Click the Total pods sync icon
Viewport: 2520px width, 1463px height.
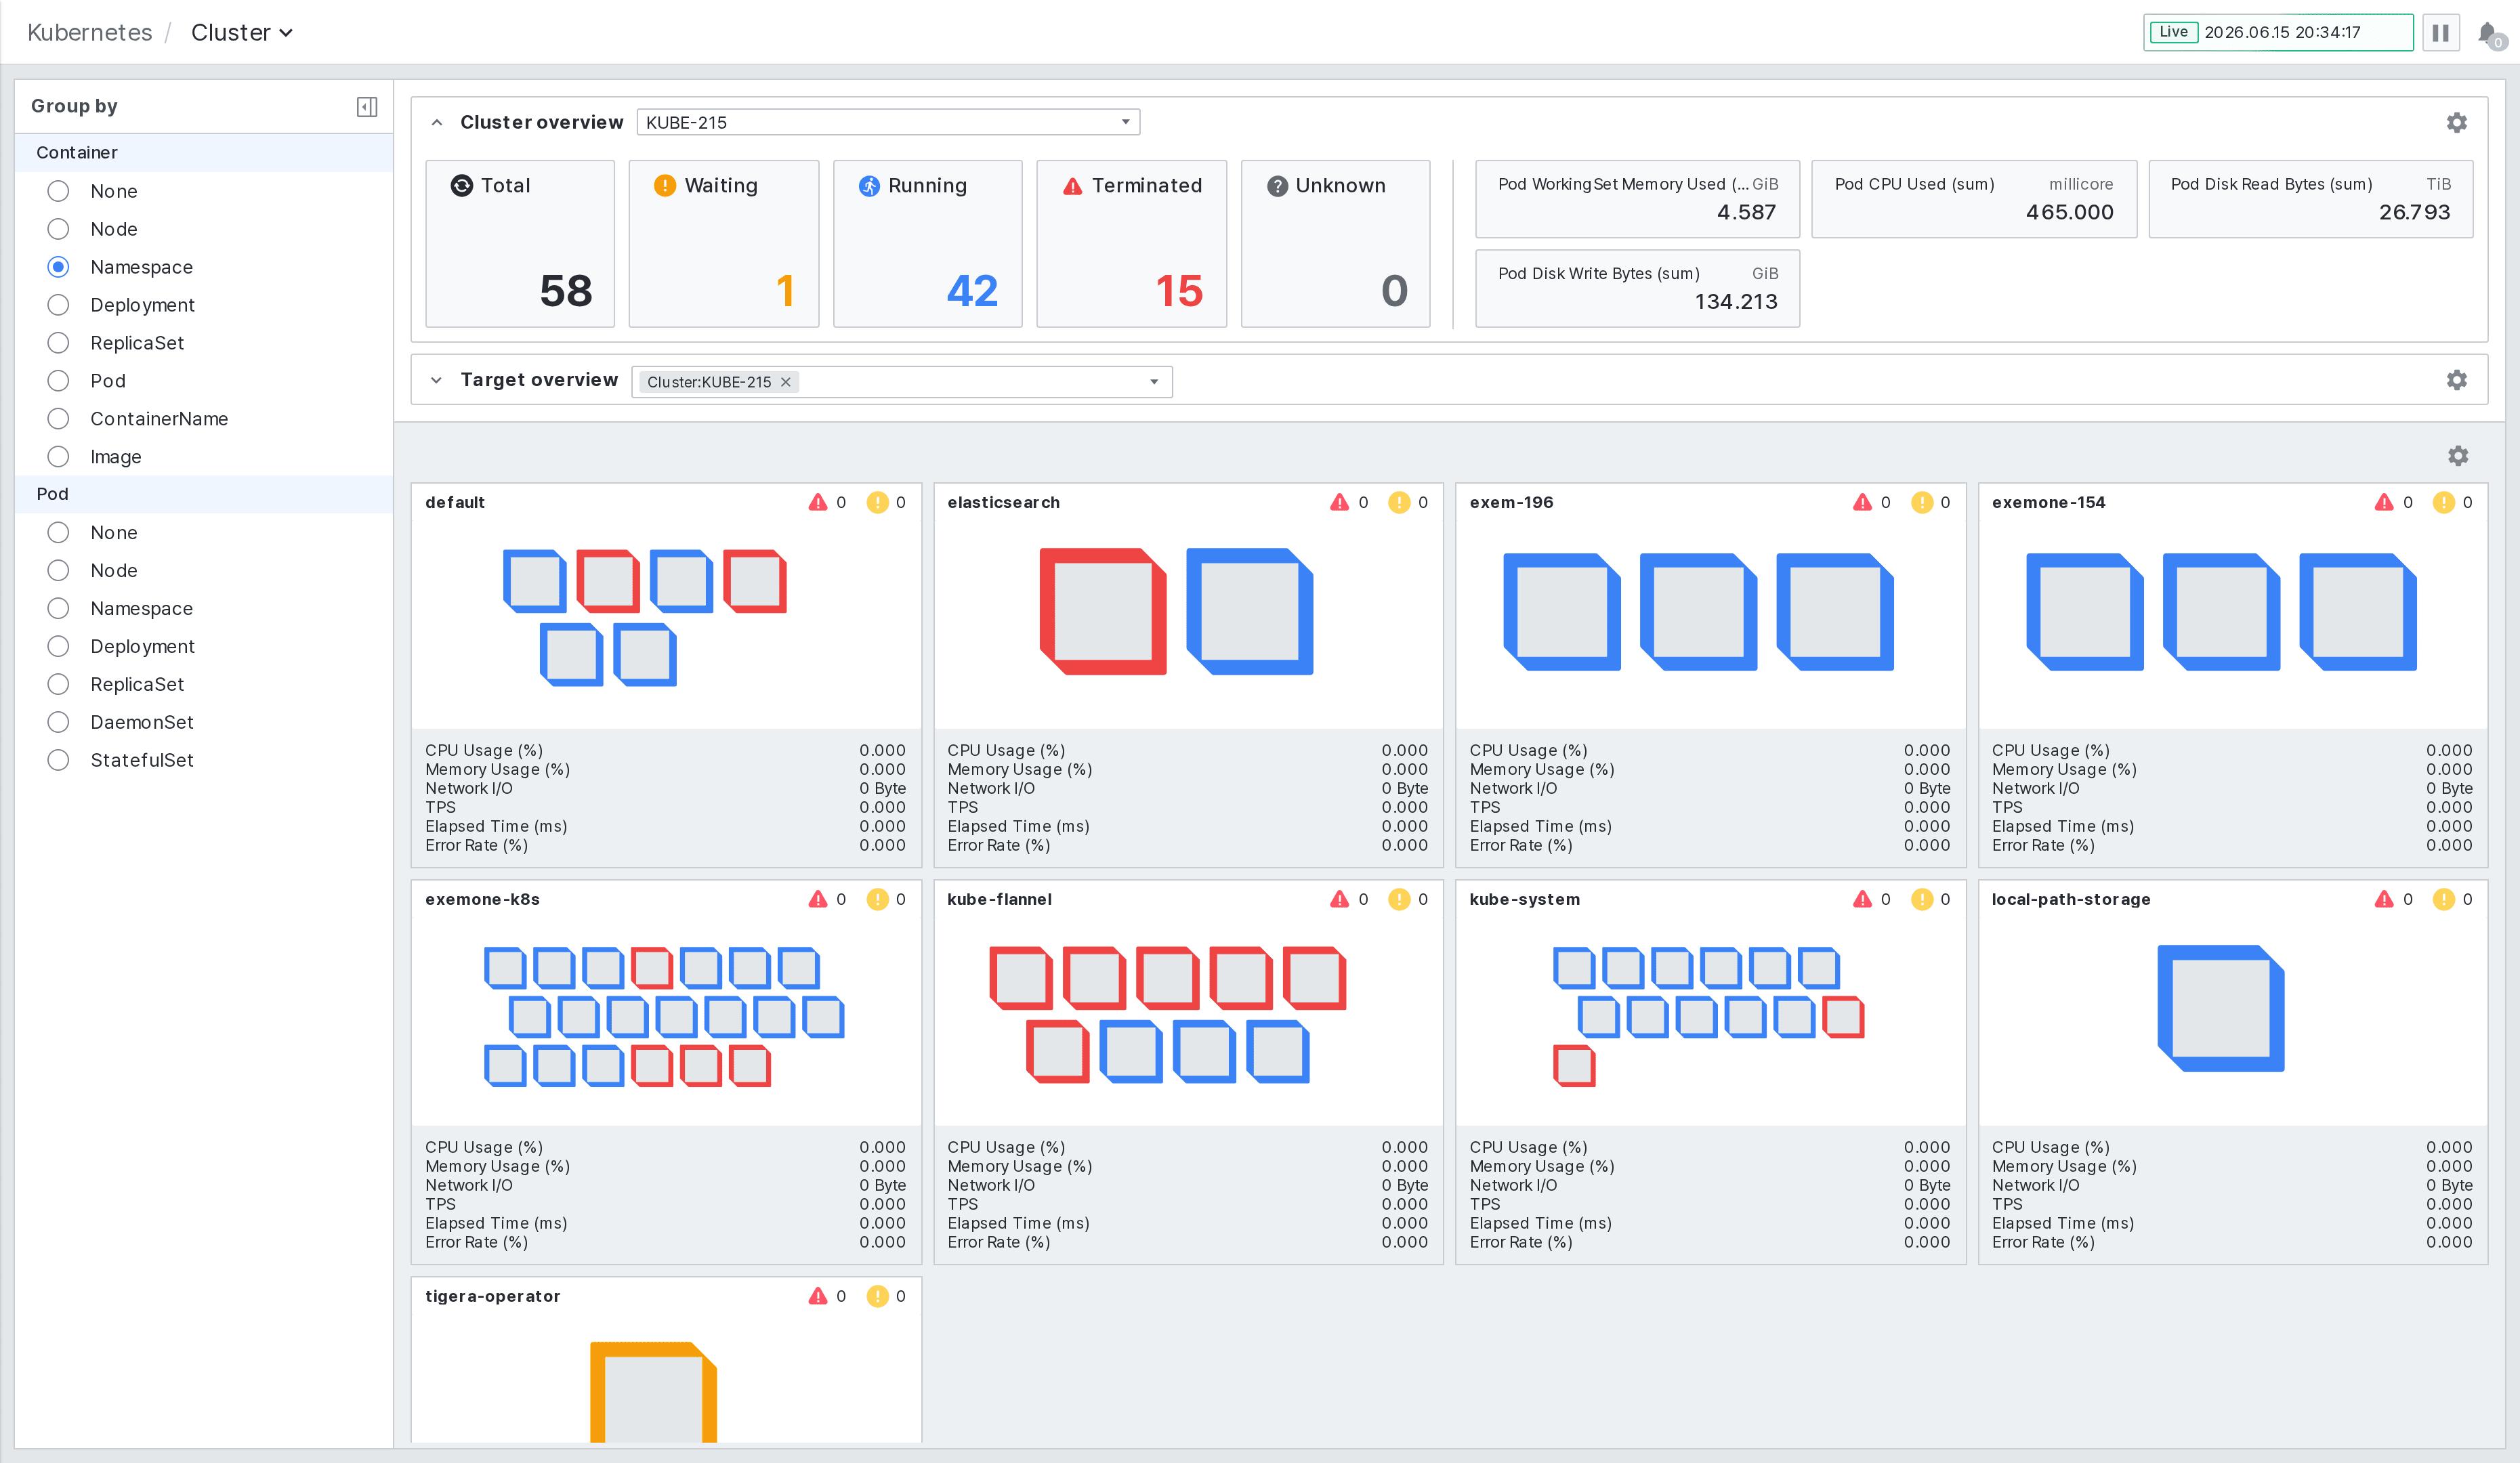coord(461,185)
